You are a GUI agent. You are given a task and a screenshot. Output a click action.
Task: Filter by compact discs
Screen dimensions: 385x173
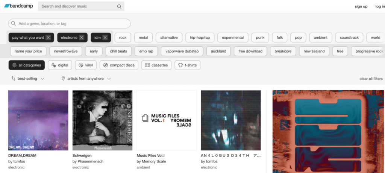point(119,65)
